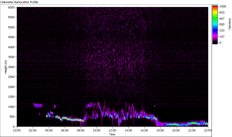The width and height of the screenshot is (232, 137).
Task: Click the 16:00 time tick label
Action: coord(144,130)
